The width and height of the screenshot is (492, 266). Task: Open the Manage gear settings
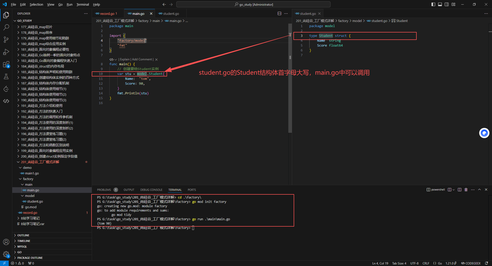click(x=6, y=254)
